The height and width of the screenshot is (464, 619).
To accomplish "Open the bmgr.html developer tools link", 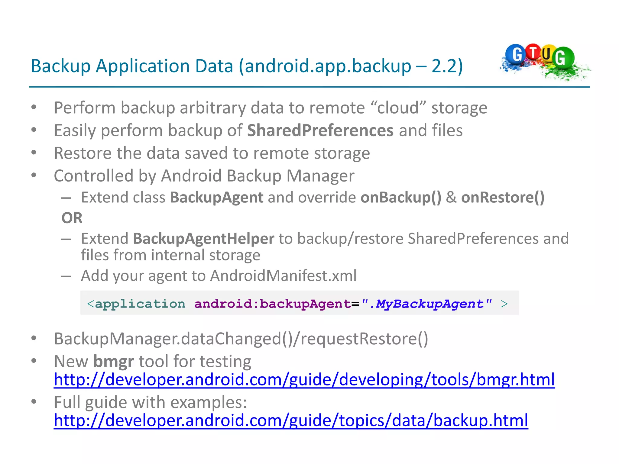I will pos(304,379).
